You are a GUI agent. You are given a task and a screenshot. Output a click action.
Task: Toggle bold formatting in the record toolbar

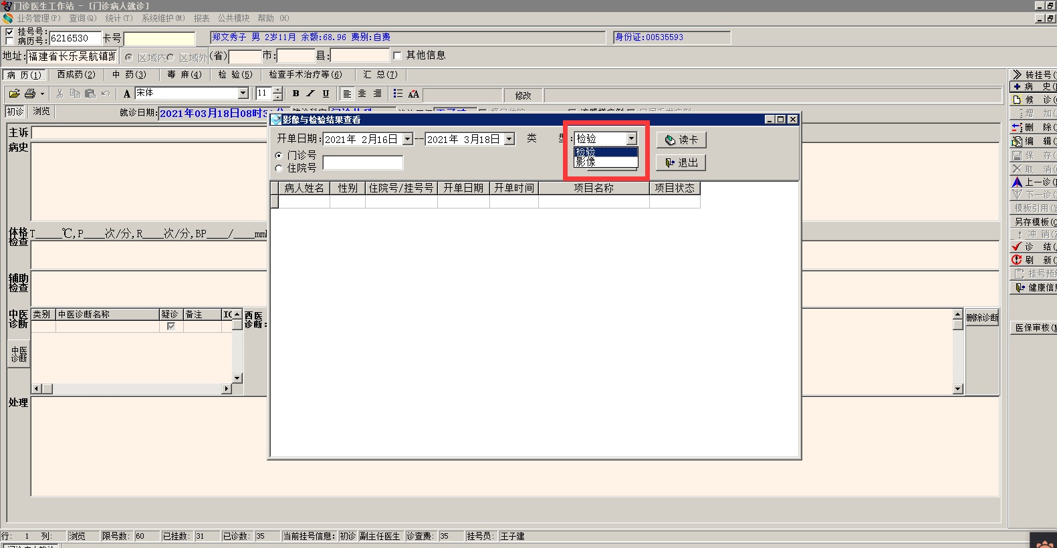pyautogui.click(x=296, y=94)
